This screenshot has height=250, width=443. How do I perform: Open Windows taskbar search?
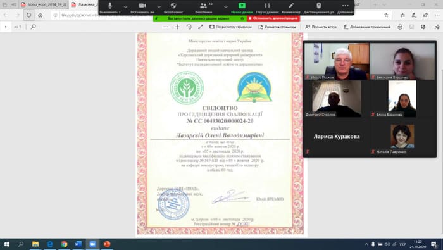coord(21,244)
